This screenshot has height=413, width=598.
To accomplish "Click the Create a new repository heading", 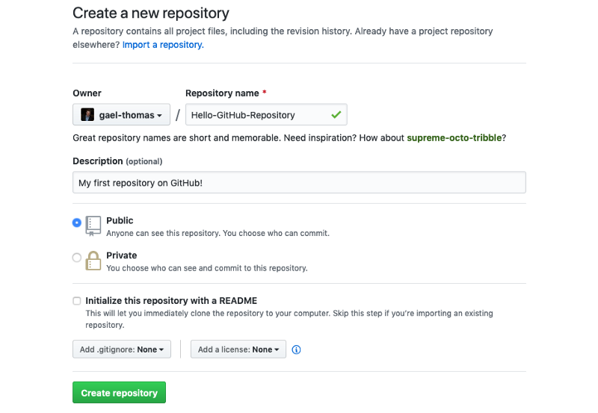I will [151, 13].
